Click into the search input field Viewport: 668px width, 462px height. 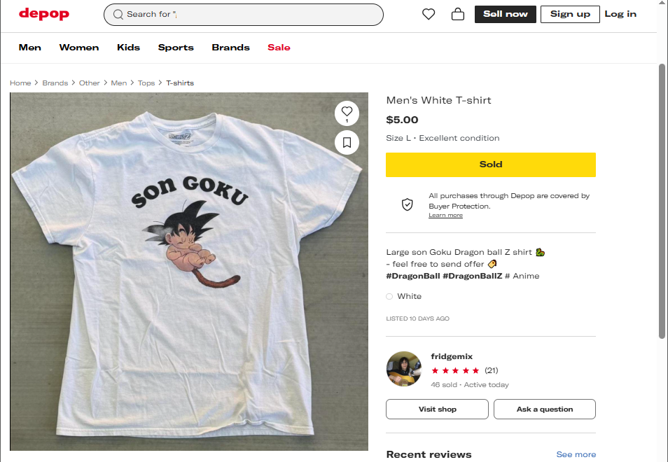coord(252,14)
